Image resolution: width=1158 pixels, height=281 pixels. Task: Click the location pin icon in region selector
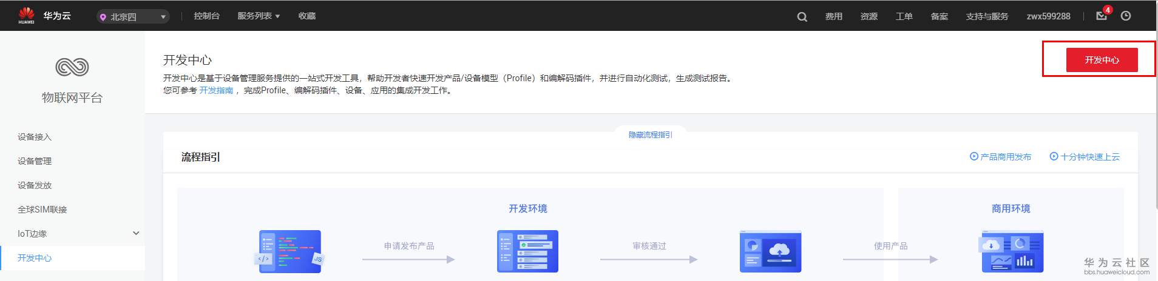click(x=103, y=17)
